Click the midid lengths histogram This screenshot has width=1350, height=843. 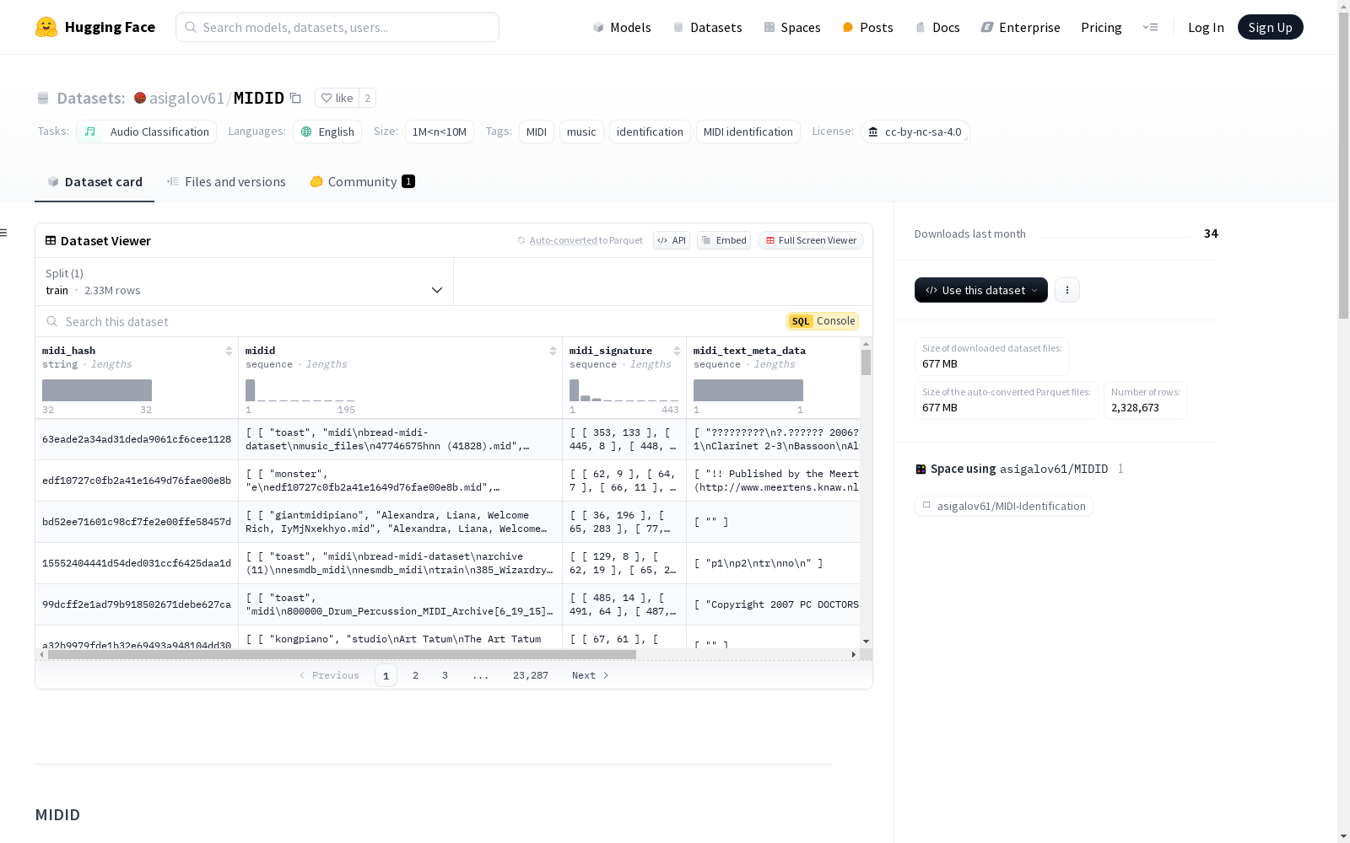tap(300, 390)
